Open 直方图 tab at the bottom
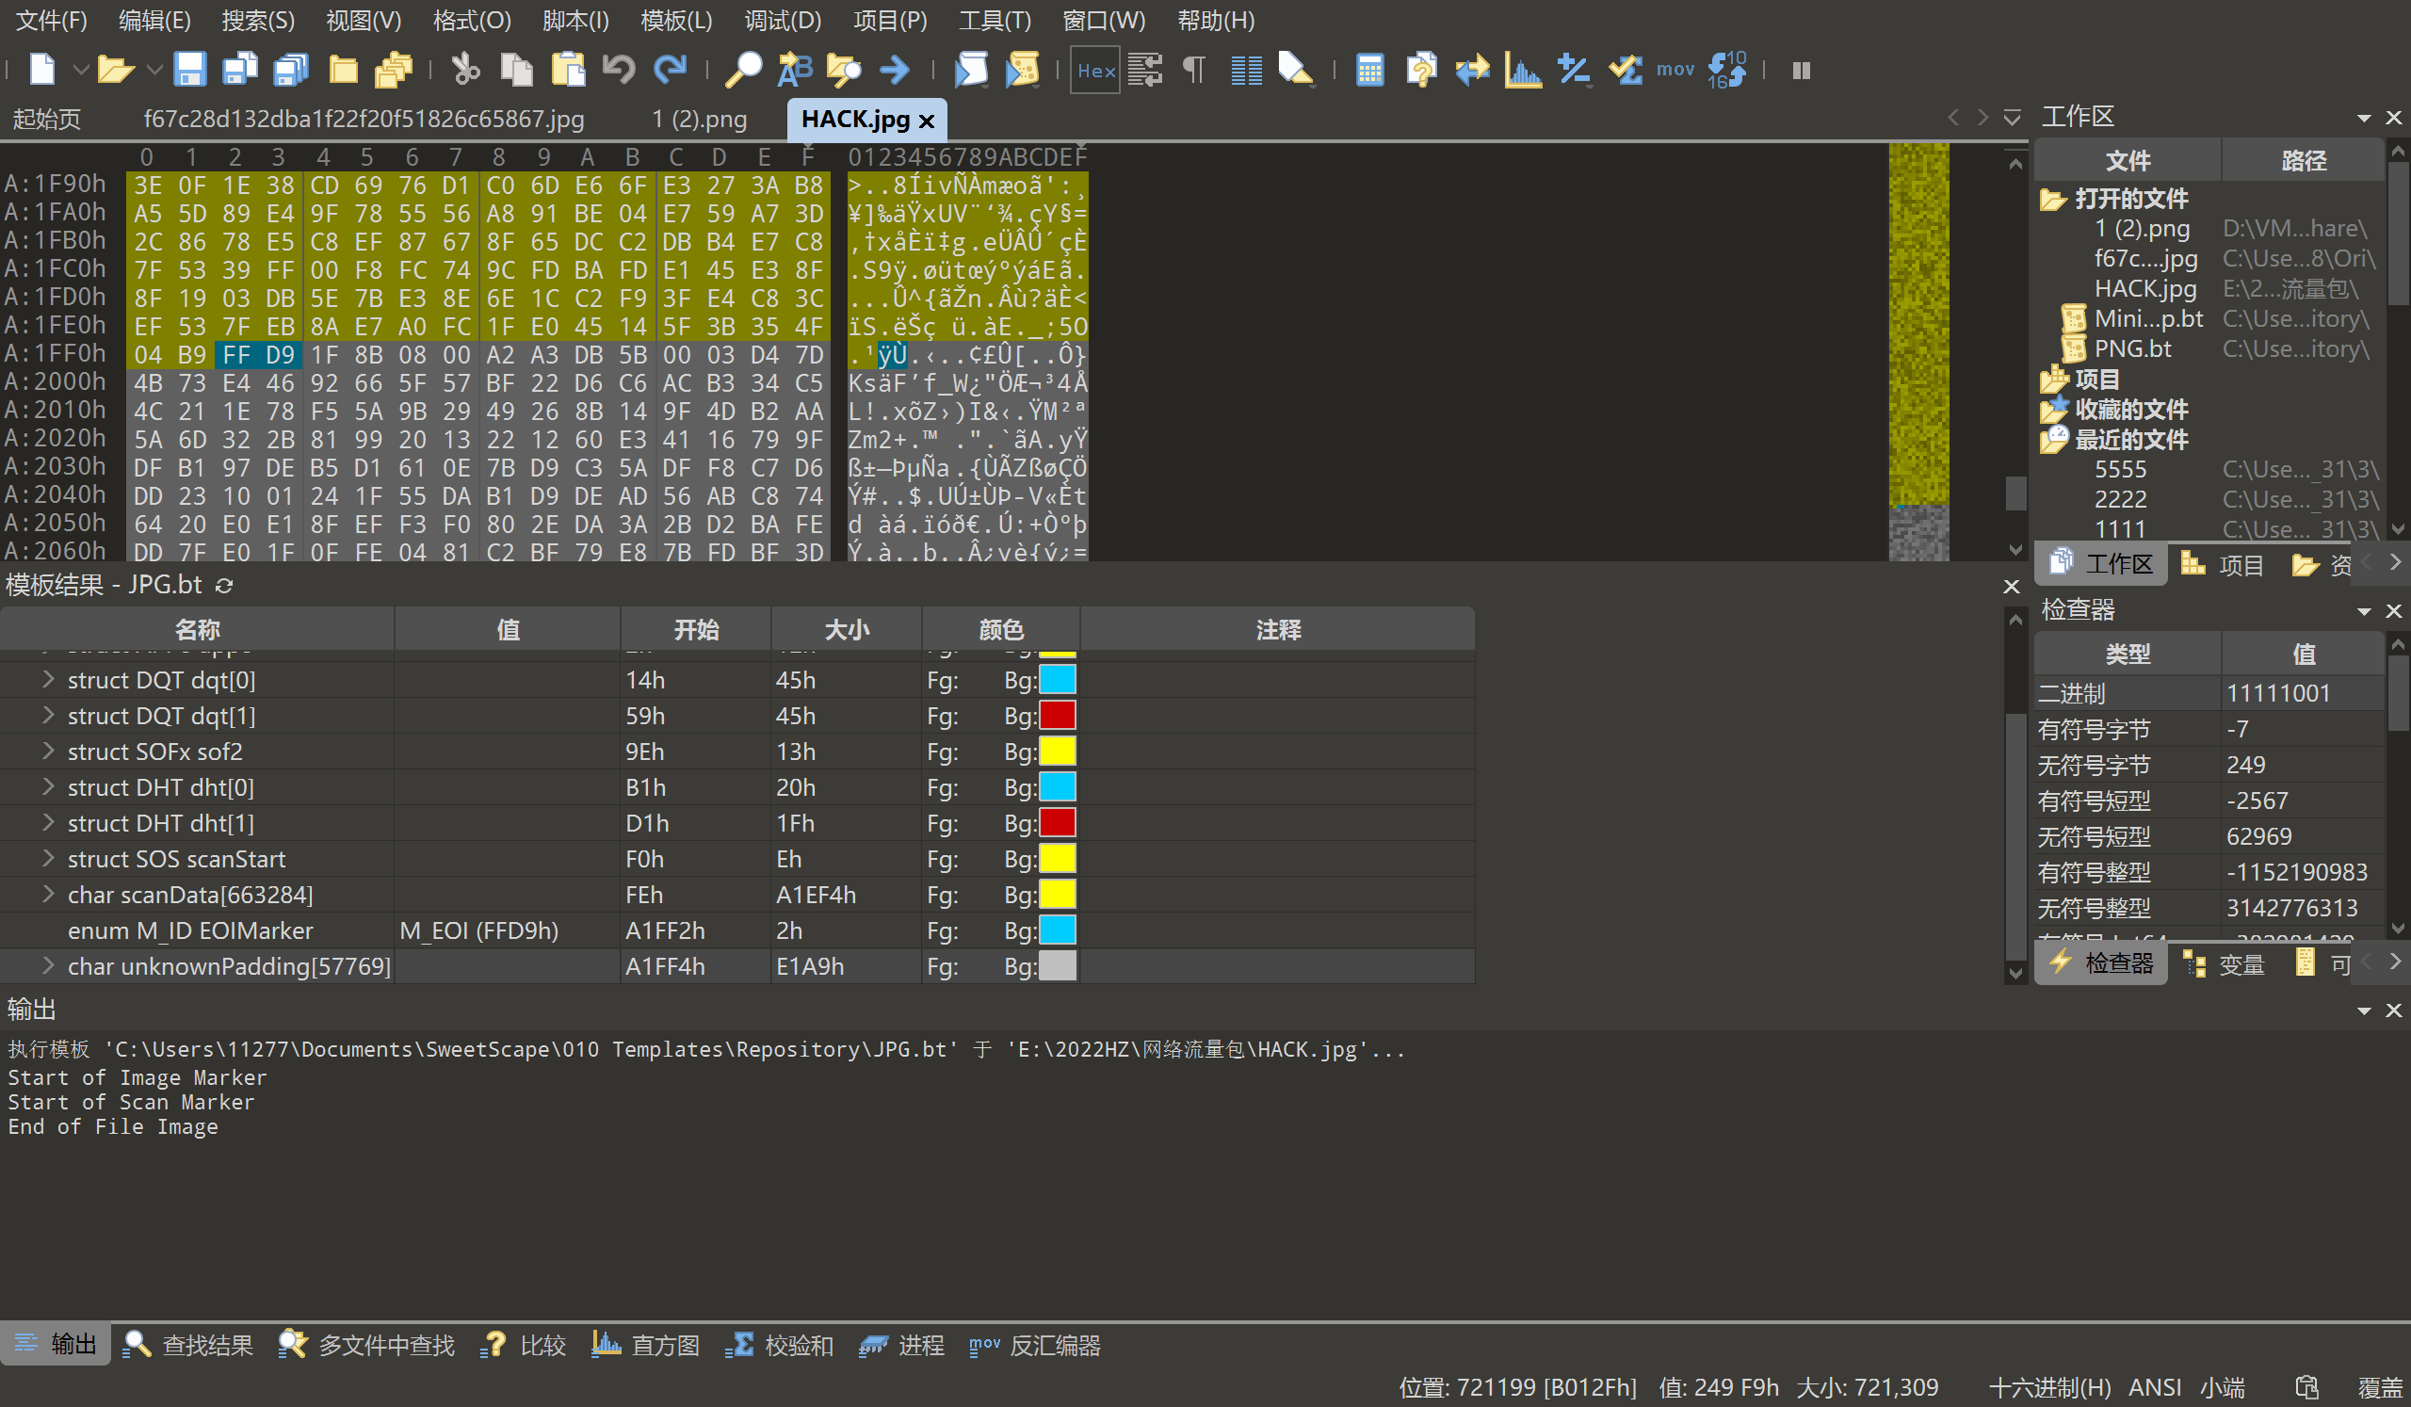Viewport: 2411px width, 1407px height. point(646,1345)
